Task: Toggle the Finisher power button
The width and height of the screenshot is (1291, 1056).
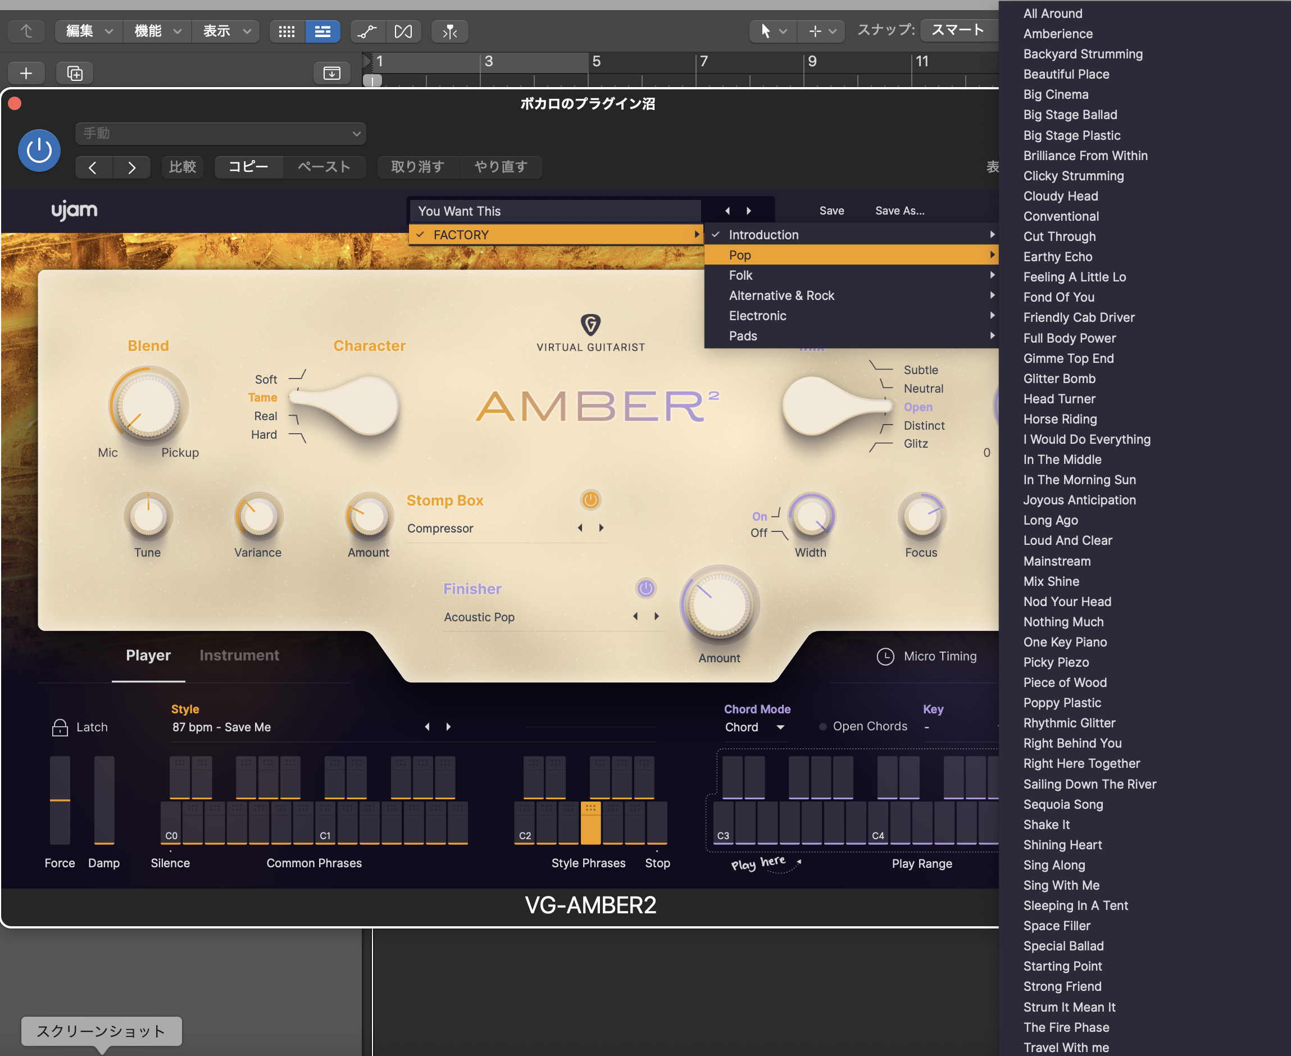Action: click(x=645, y=588)
